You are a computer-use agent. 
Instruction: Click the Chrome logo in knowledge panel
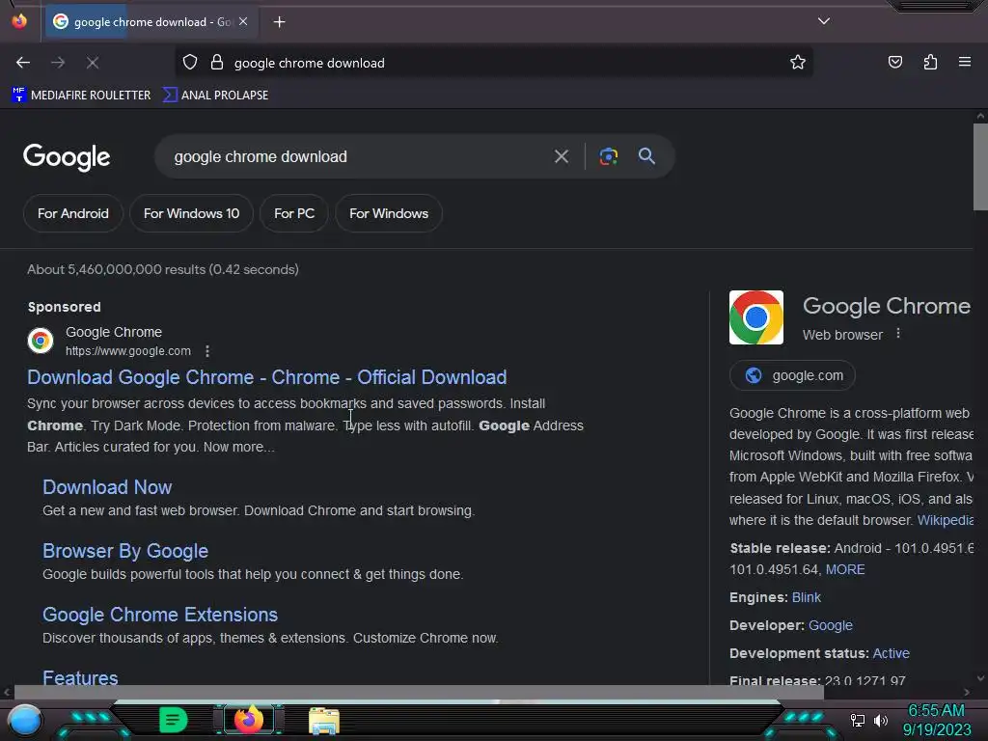click(756, 317)
